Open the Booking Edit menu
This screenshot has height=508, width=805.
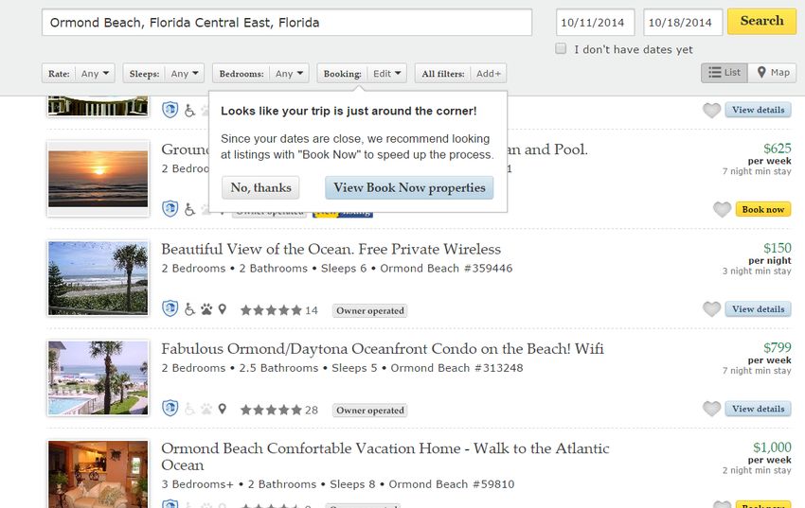362,73
